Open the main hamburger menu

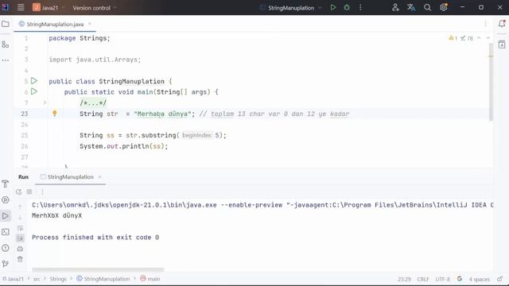[x=21, y=7]
